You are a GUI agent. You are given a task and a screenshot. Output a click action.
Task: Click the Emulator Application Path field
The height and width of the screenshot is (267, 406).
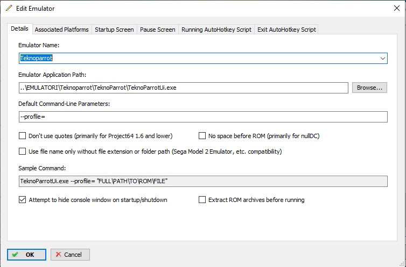pyautogui.click(x=183, y=88)
